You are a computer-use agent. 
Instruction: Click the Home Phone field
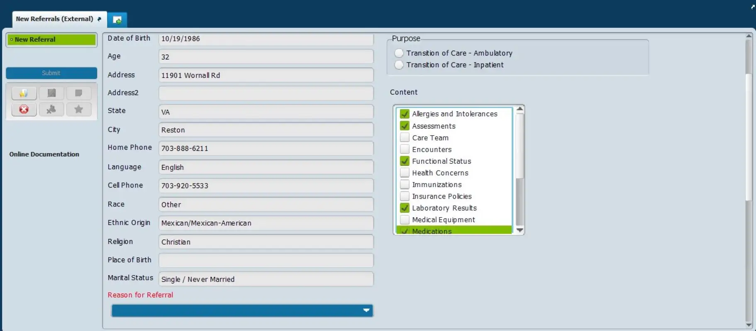point(266,148)
